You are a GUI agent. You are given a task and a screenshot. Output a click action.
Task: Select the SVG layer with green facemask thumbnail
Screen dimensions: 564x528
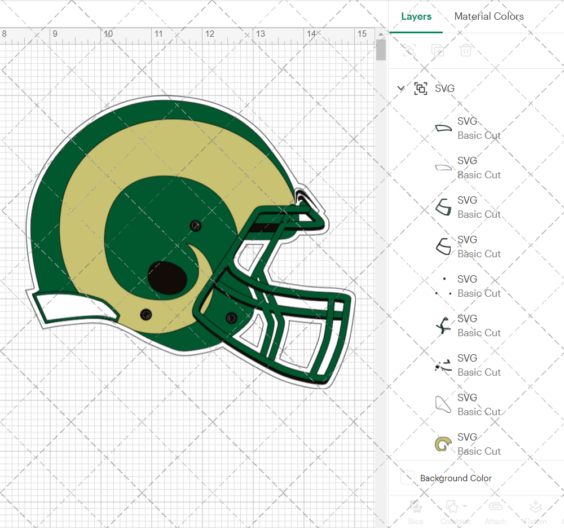pos(476,207)
